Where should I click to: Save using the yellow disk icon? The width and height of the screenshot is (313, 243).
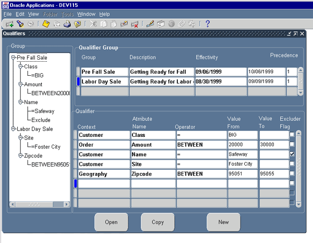point(46,24)
